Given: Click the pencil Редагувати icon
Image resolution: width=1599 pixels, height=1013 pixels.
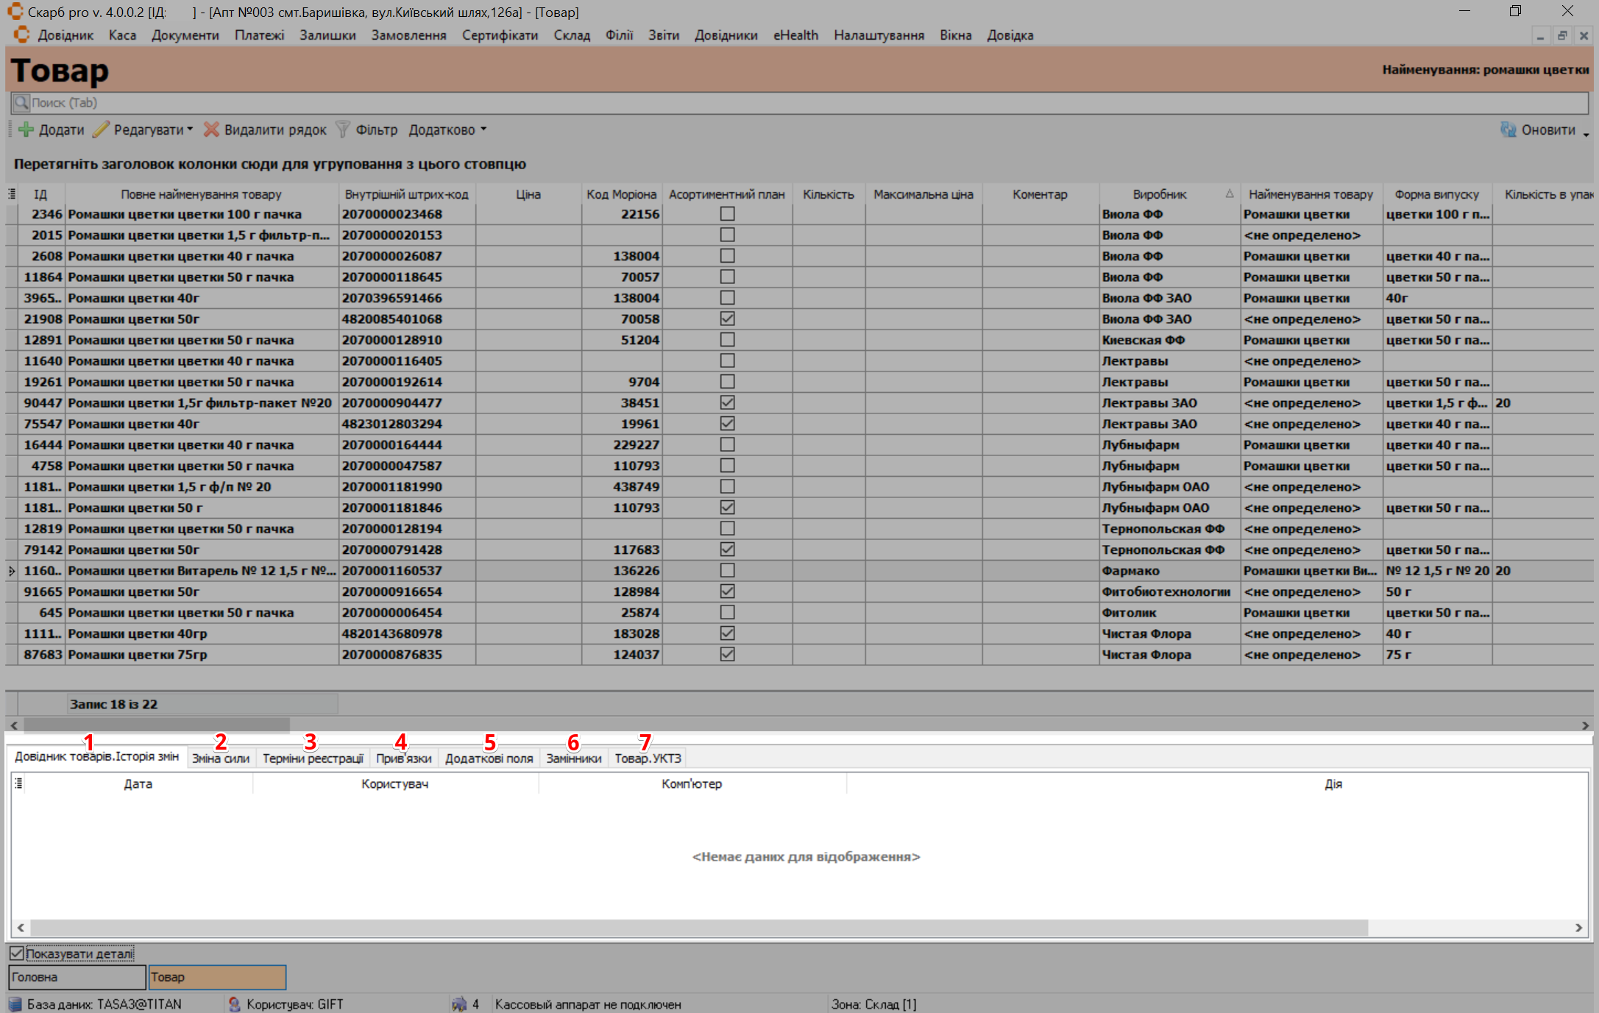Looking at the screenshot, I should 102,129.
